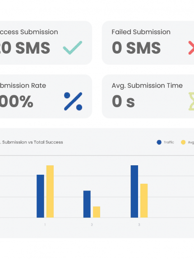This screenshot has width=194, height=259.
Task: Click the green checkmark success icon
Action: click(73, 48)
